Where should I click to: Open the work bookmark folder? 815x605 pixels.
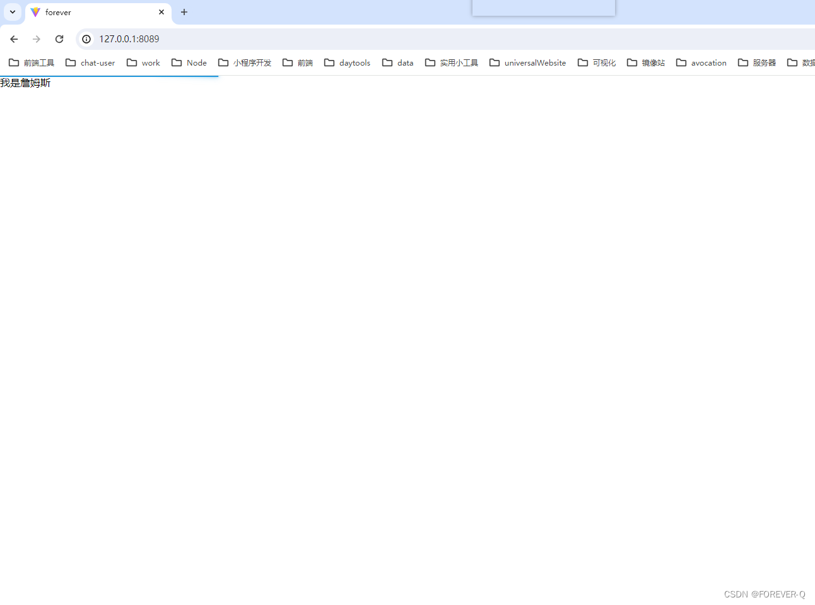[x=143, y=62]
